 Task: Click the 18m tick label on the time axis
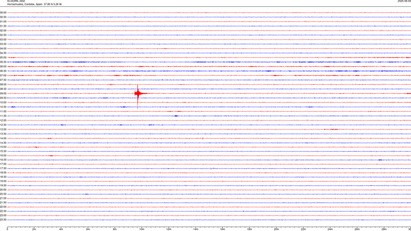pos(250,229)
